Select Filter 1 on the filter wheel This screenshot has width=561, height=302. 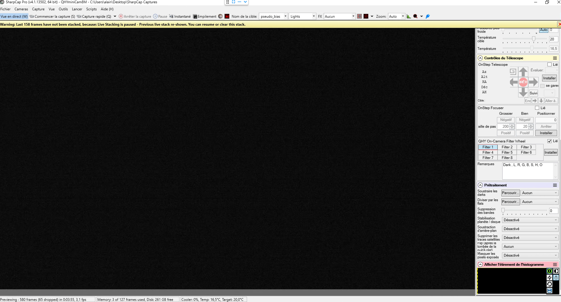coord(488,147)
